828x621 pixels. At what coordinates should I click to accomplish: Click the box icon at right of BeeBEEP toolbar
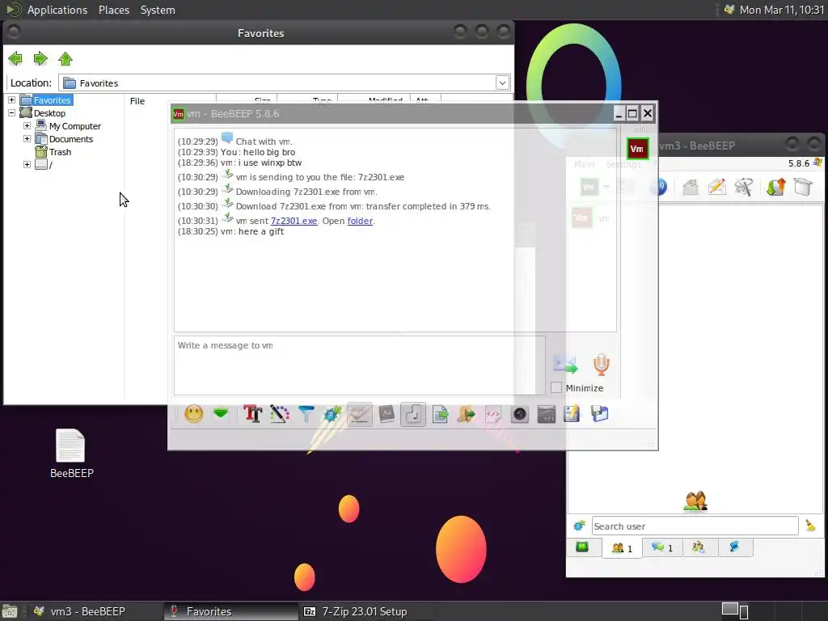[x=803, y=187]
